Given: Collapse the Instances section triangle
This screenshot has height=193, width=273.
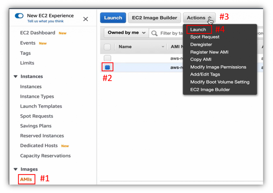Looking at the screenshot, I should (16, 77).
